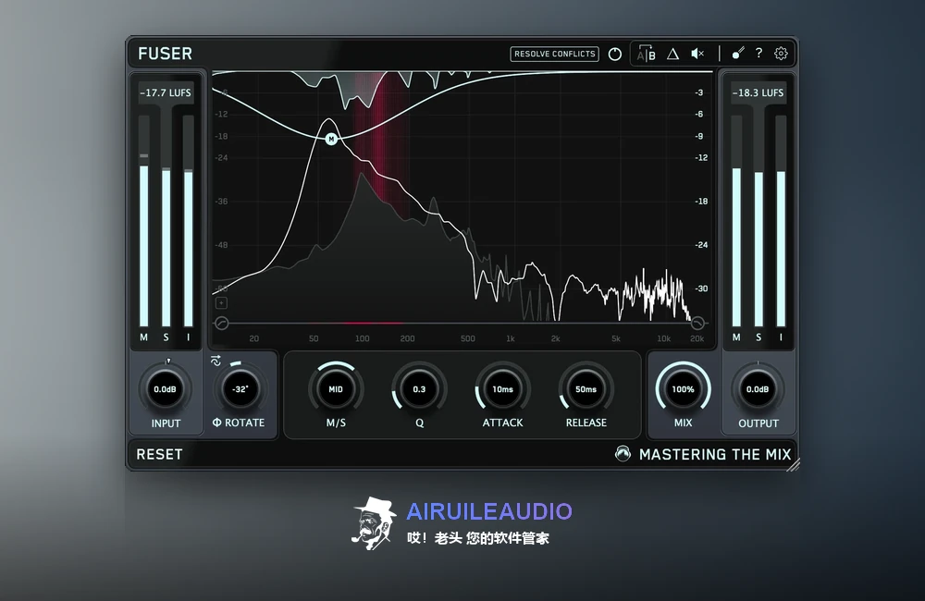Open the help question mark
The height and width of the screenshot is (601, 925).
tap(758, 53)
